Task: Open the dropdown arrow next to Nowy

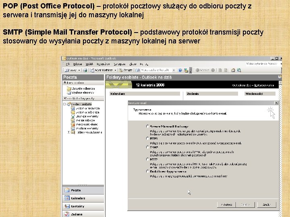Action: (x=79, y=70)
